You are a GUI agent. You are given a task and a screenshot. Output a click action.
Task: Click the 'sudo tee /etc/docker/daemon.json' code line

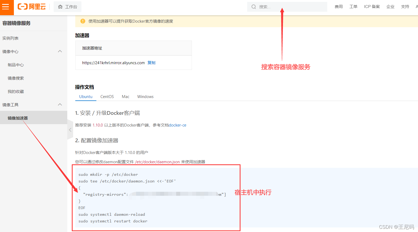coord(127,181)
